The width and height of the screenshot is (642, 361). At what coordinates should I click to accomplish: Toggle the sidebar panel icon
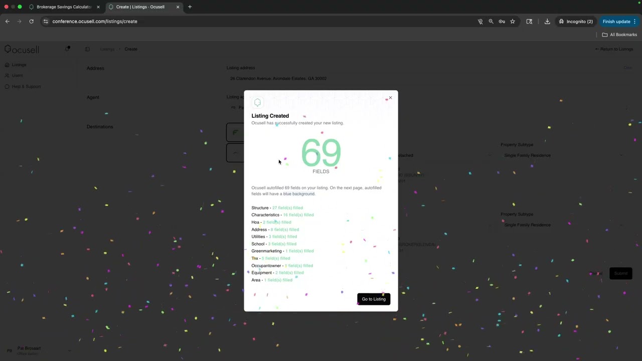(87, 49)
